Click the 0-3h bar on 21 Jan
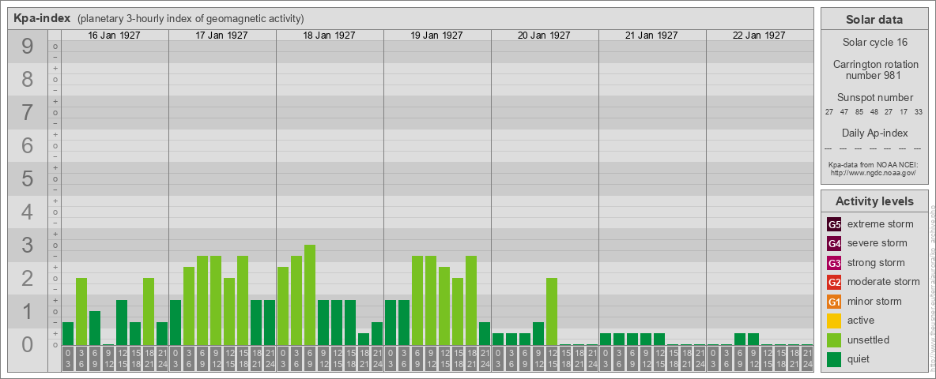This screenshot has width=936, height=379. [606, 339]
